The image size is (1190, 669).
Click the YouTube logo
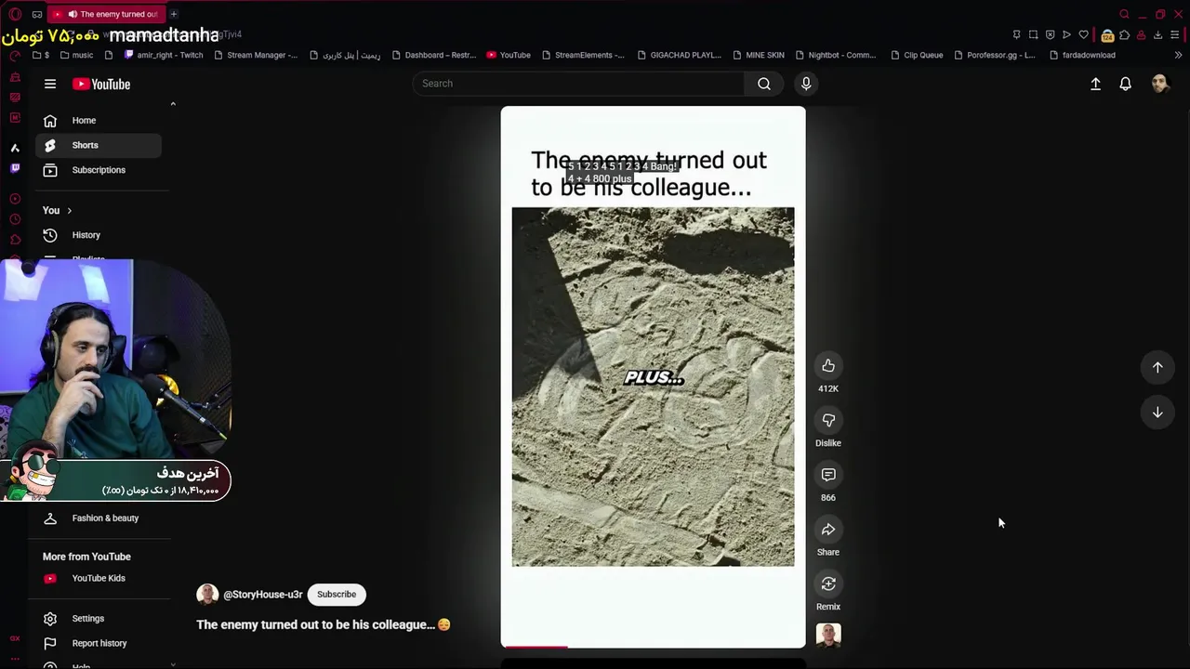tap(101, 84)
